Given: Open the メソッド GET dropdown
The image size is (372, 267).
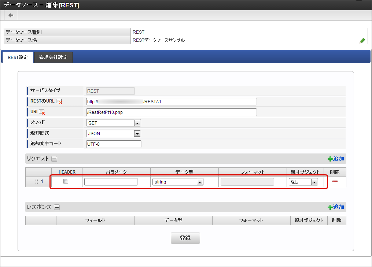Looking at the screenshot, I should pyautogui.click(x=113, y=123).
